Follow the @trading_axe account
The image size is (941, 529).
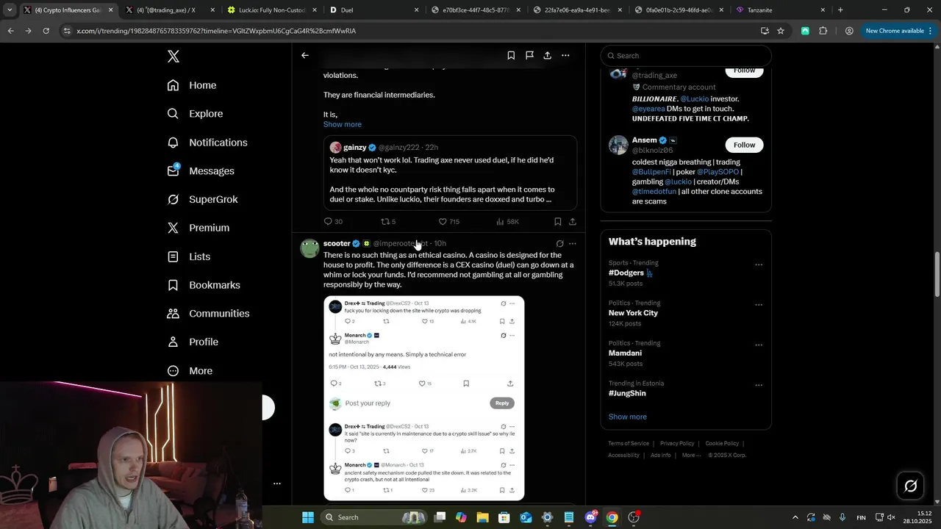coord(744,71)
